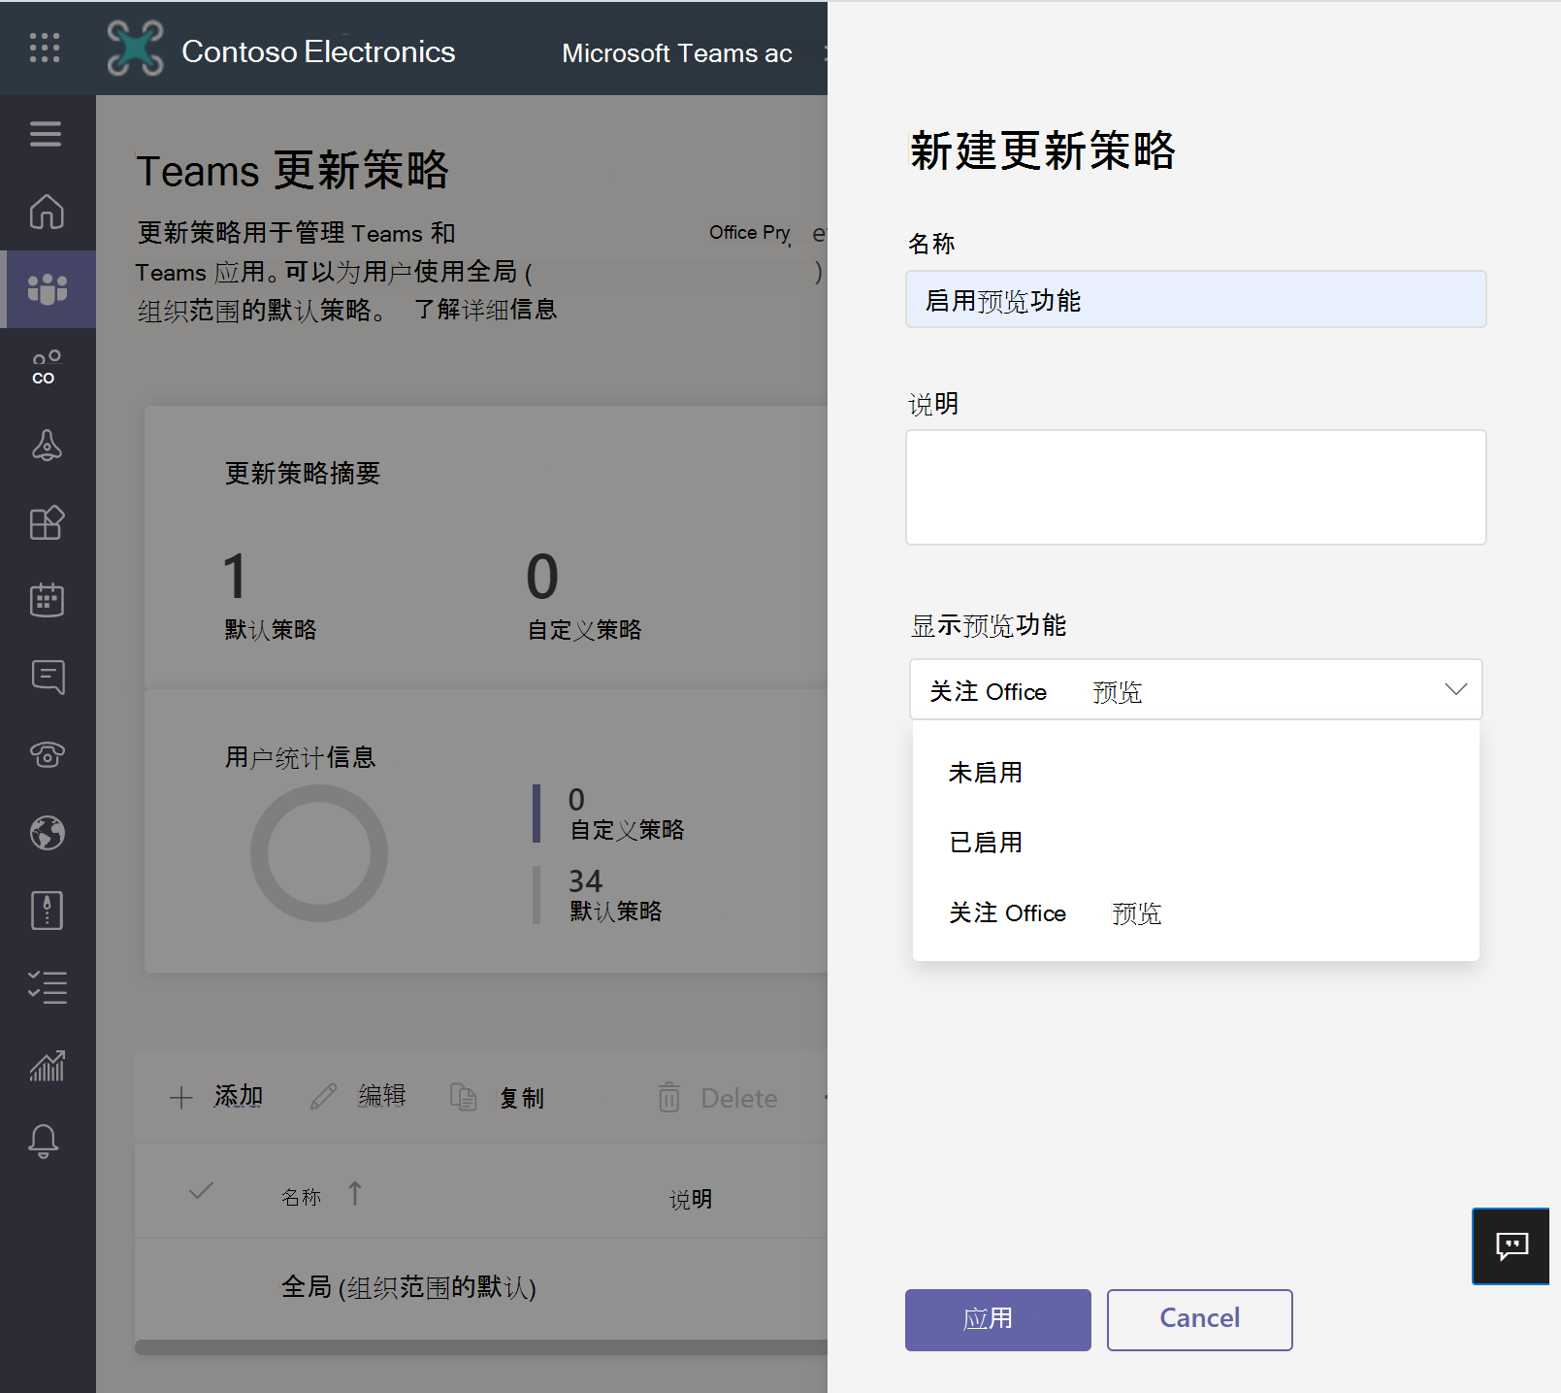Open the Meetings calendar icon

47,599
